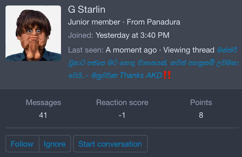Follow user G Starlin
The width and height of the screenshot is (242, 157).
22,144
